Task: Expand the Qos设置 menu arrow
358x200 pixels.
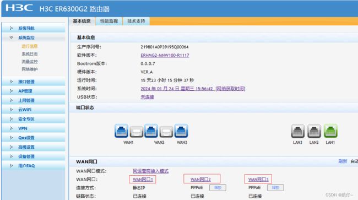Action: pyautogui.click(x=11, y=138)
